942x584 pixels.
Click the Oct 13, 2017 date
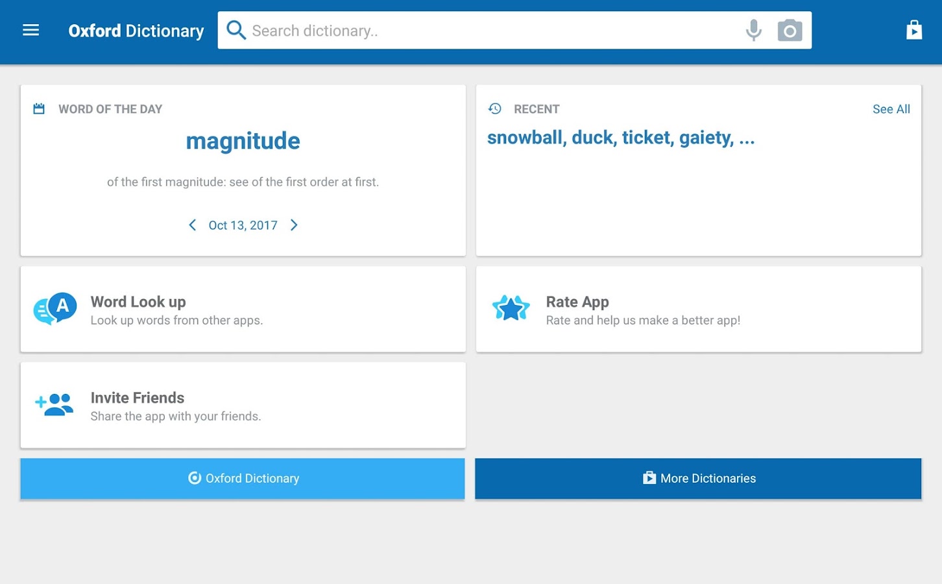click(243, 225)
